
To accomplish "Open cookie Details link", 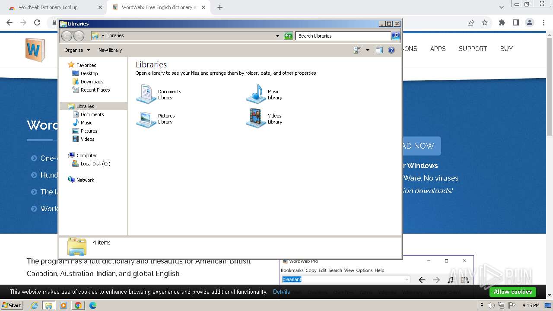I will 282,292.
